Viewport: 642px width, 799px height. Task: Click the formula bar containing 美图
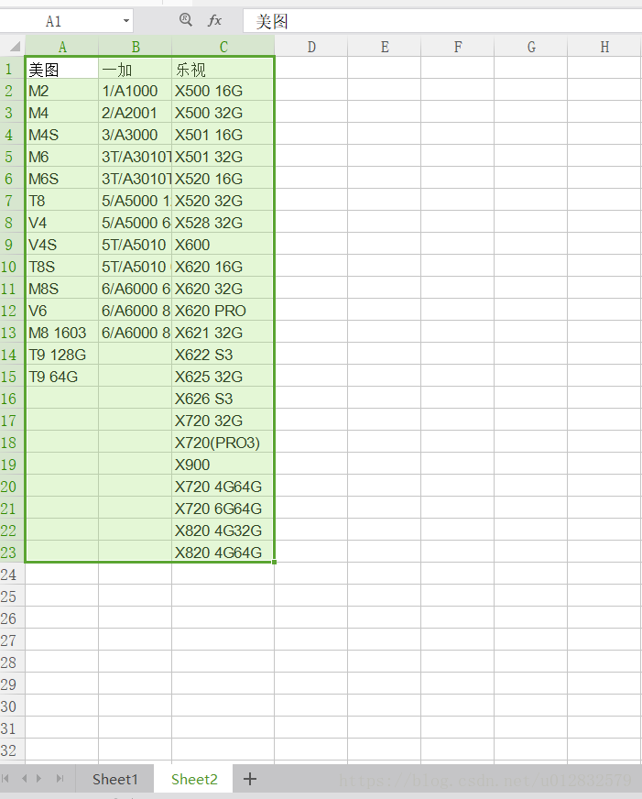point(442,21)
